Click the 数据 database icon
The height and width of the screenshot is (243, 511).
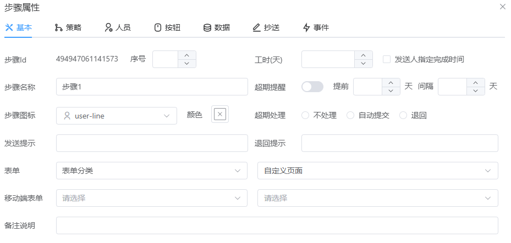(x=207, y=27)
